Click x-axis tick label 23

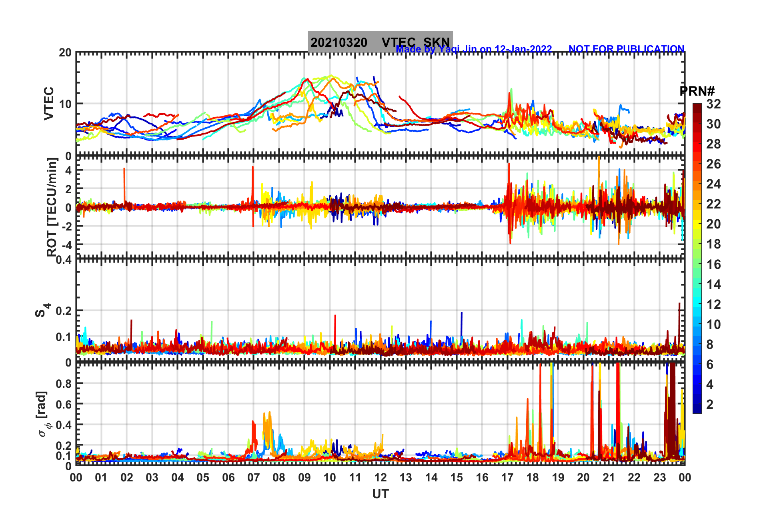(659, 477)
